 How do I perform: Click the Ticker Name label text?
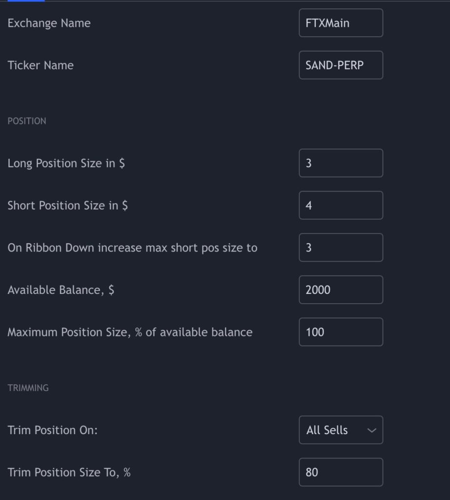(41, 65)
